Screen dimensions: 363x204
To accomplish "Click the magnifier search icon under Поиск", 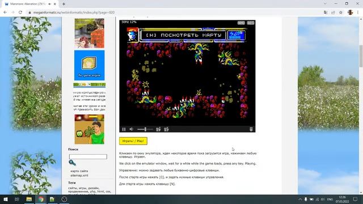I will [72, 163].
